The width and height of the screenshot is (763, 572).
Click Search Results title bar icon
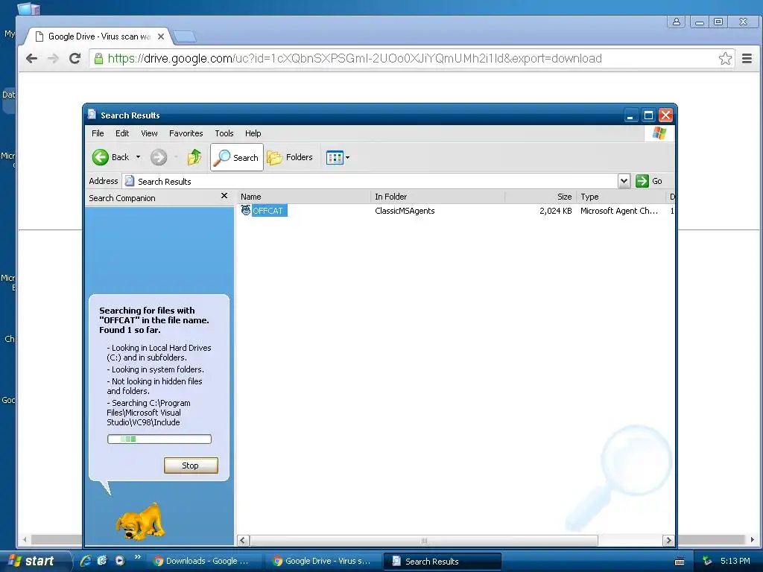(x=92, y=115)
